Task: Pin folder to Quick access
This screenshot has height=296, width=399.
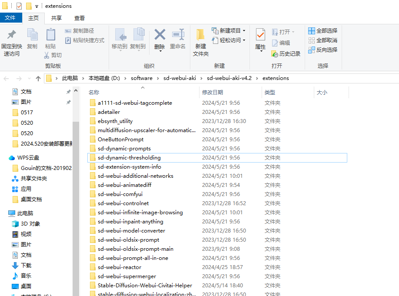Action: tap(11, 42)
